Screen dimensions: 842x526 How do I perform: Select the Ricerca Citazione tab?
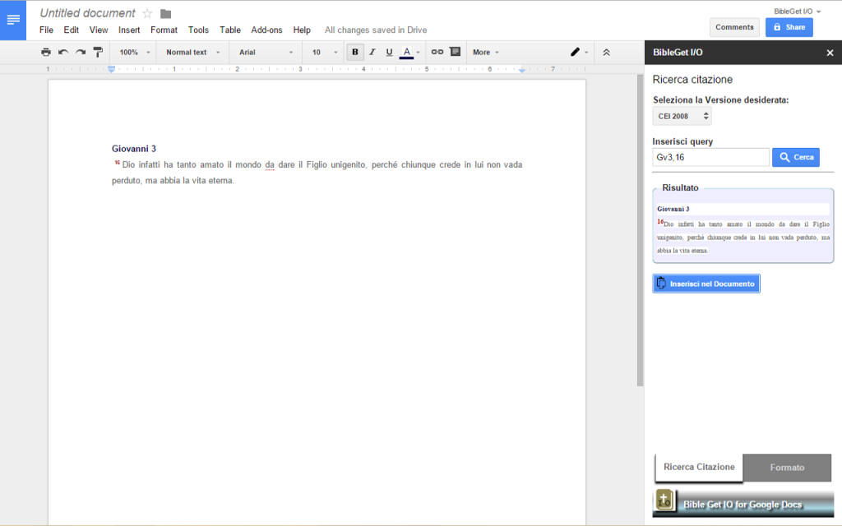coord(699,467)
